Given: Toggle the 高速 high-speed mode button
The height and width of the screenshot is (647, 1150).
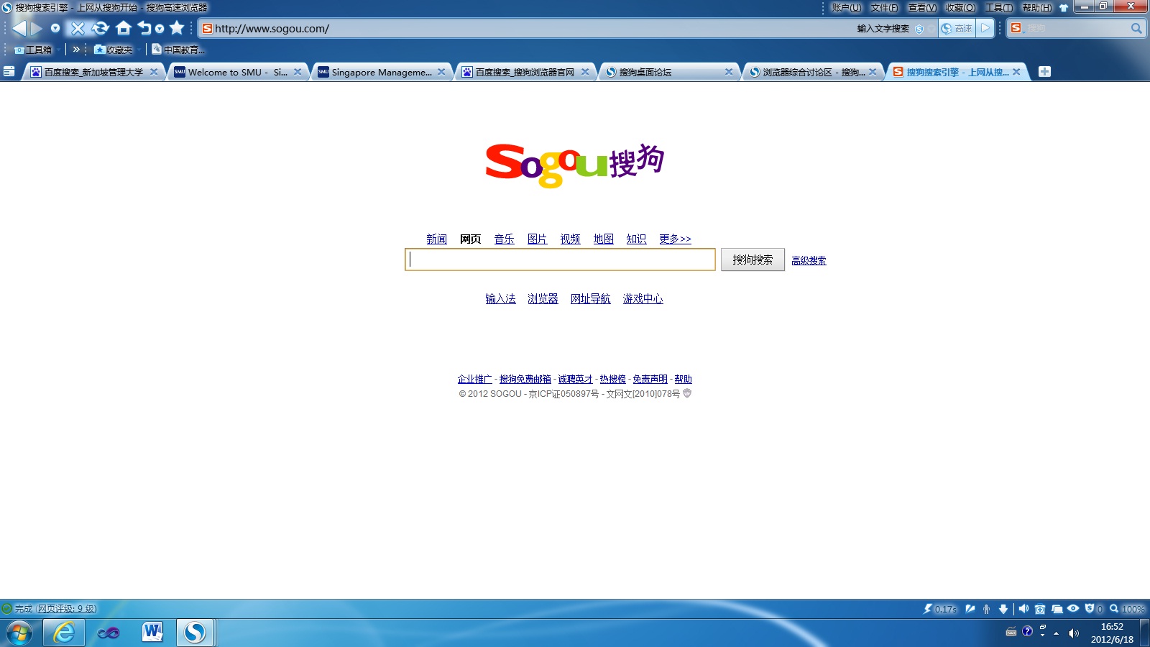Looking at the screenshot, I should 957,29.
